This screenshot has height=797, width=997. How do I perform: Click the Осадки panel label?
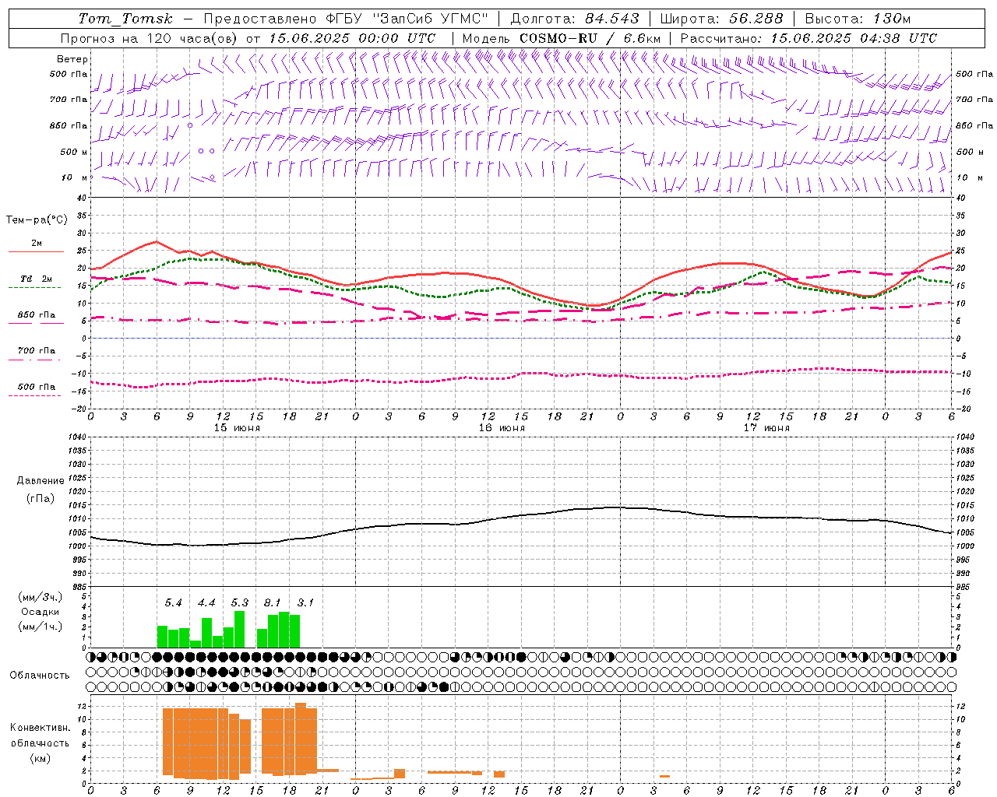(x=41, y=612)
